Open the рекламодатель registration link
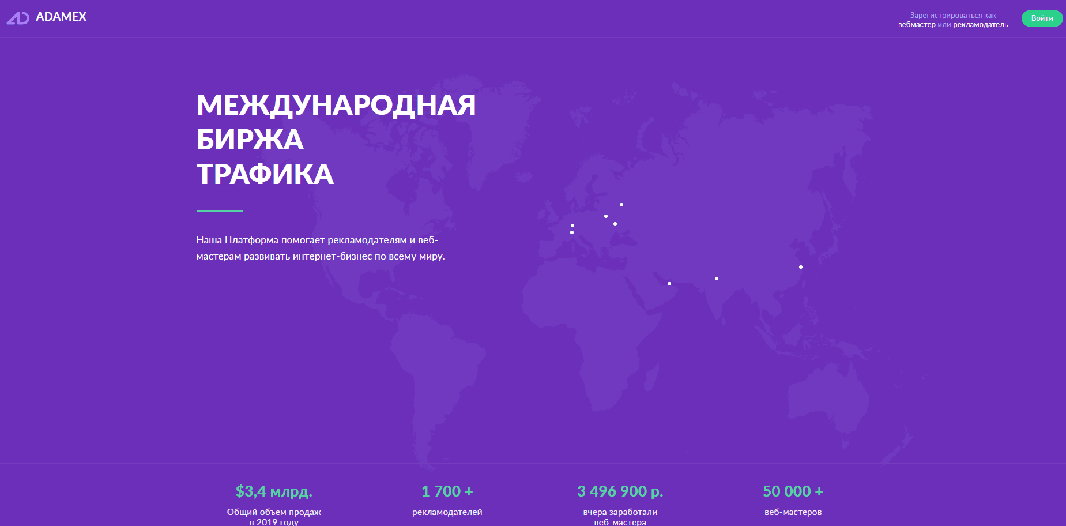 click(x=980, y=25)
